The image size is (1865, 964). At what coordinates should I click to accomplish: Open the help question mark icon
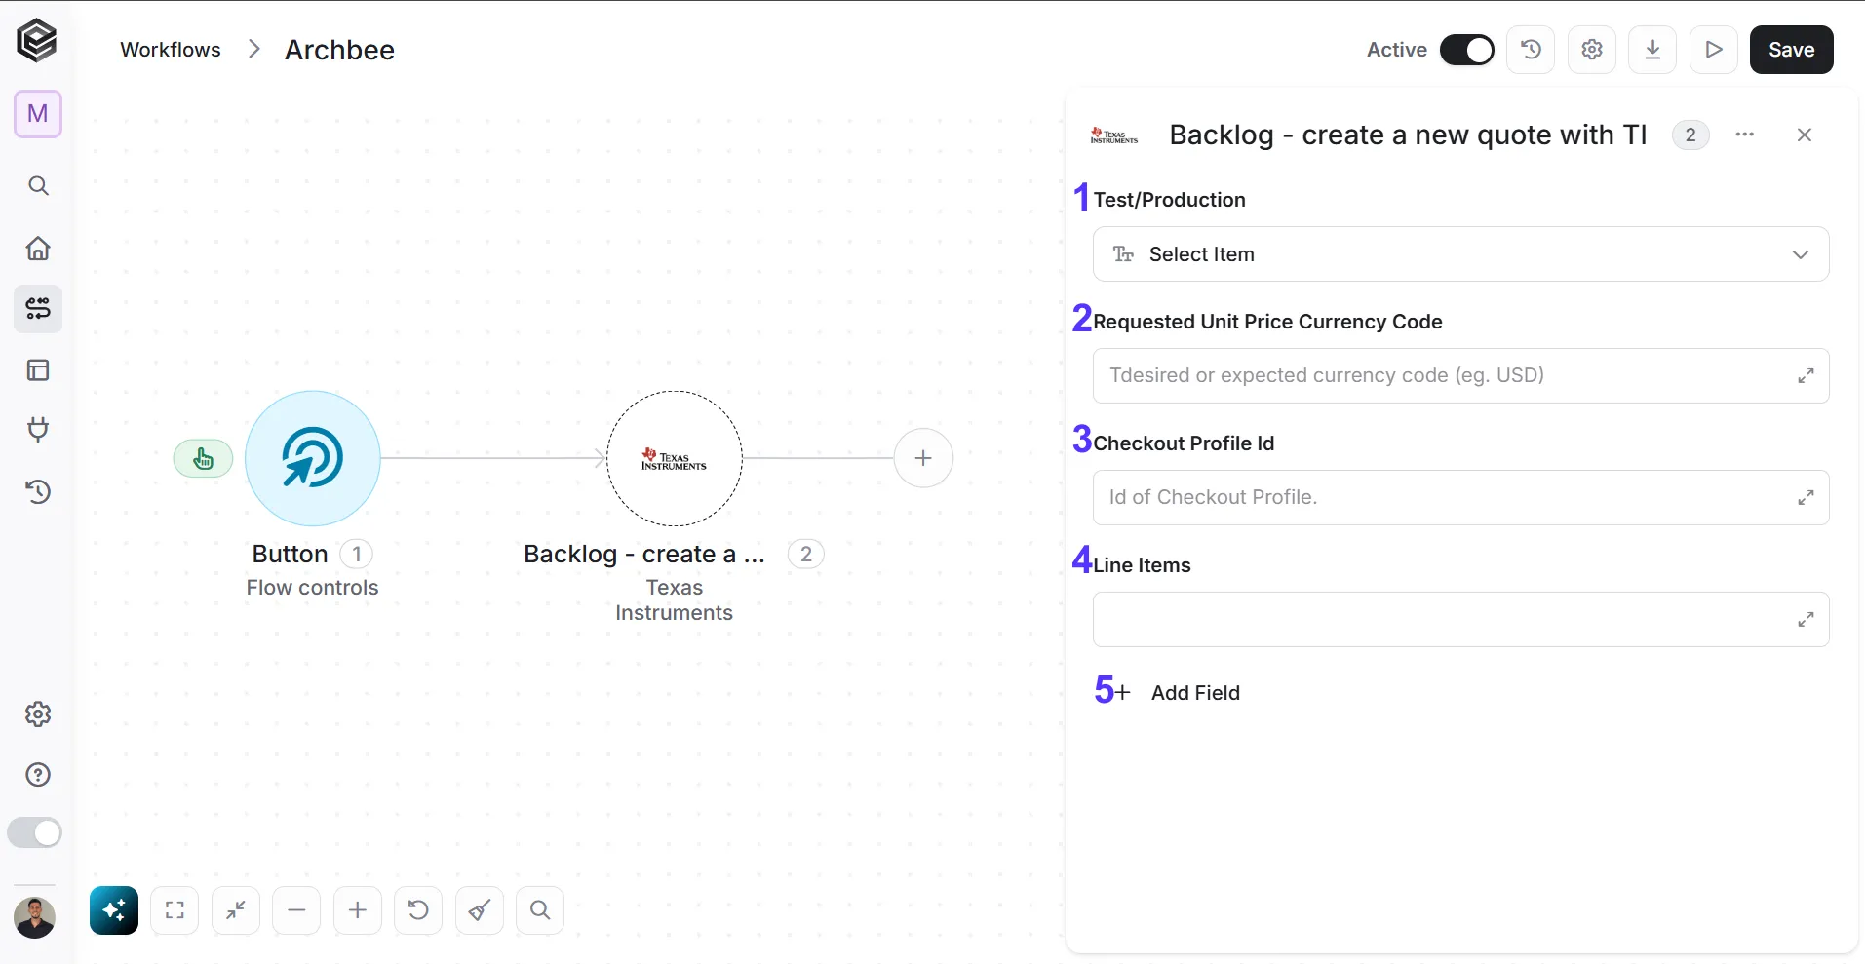point(38,775)
